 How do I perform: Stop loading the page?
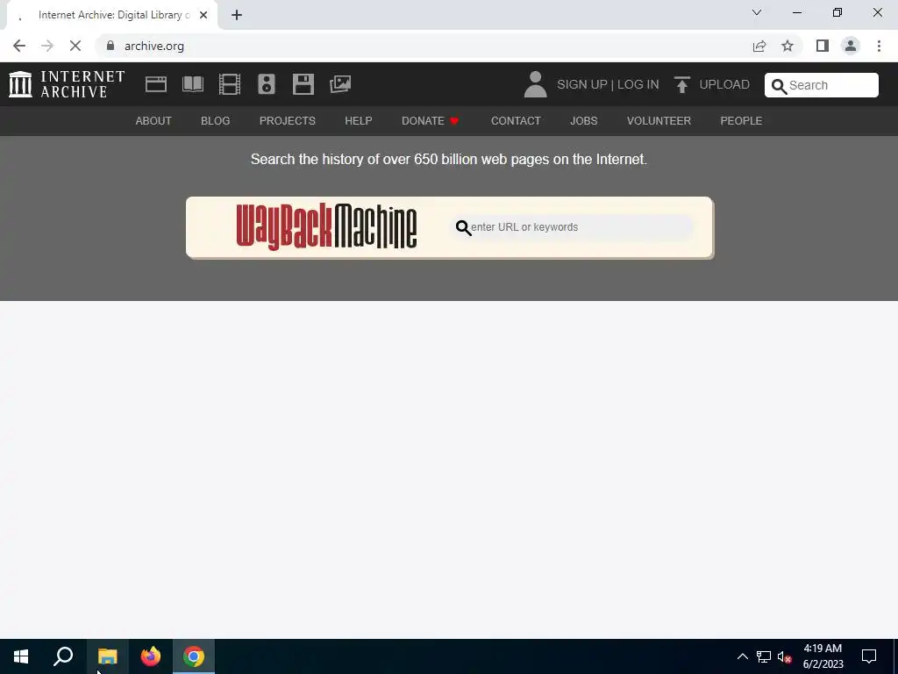coord(75,46)
